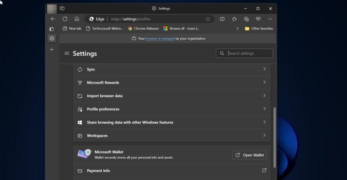Expand Import browser data chevron
The image size is (347, 180).
(264, 95)
